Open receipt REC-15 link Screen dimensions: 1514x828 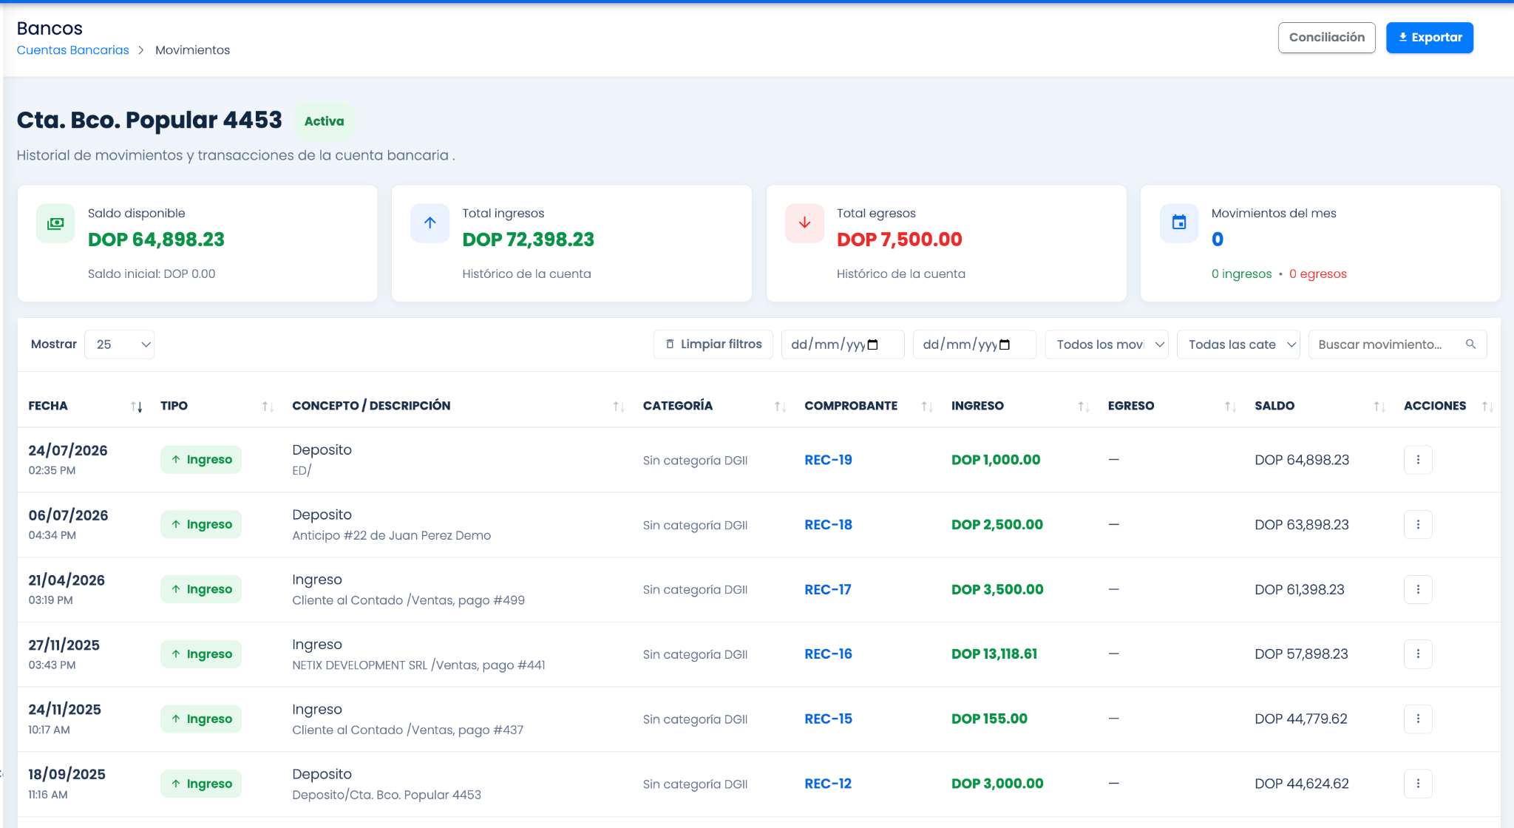click(x=828, y=719)
